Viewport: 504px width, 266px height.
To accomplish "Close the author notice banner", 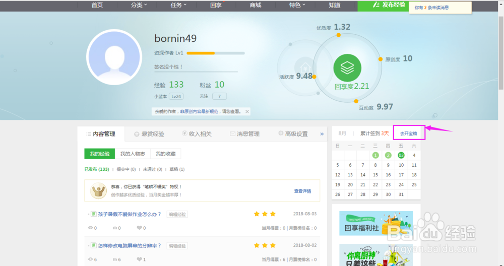I will coord(247,111).
